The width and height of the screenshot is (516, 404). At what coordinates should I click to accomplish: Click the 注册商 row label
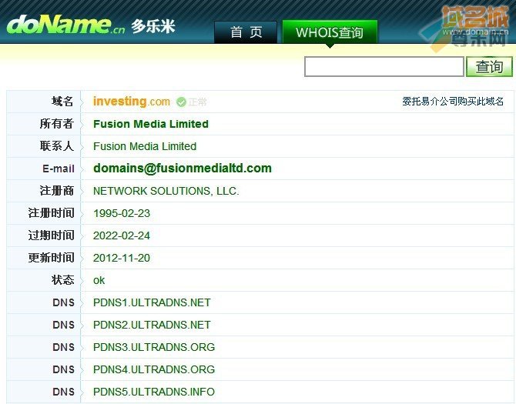tap(56, 191)
